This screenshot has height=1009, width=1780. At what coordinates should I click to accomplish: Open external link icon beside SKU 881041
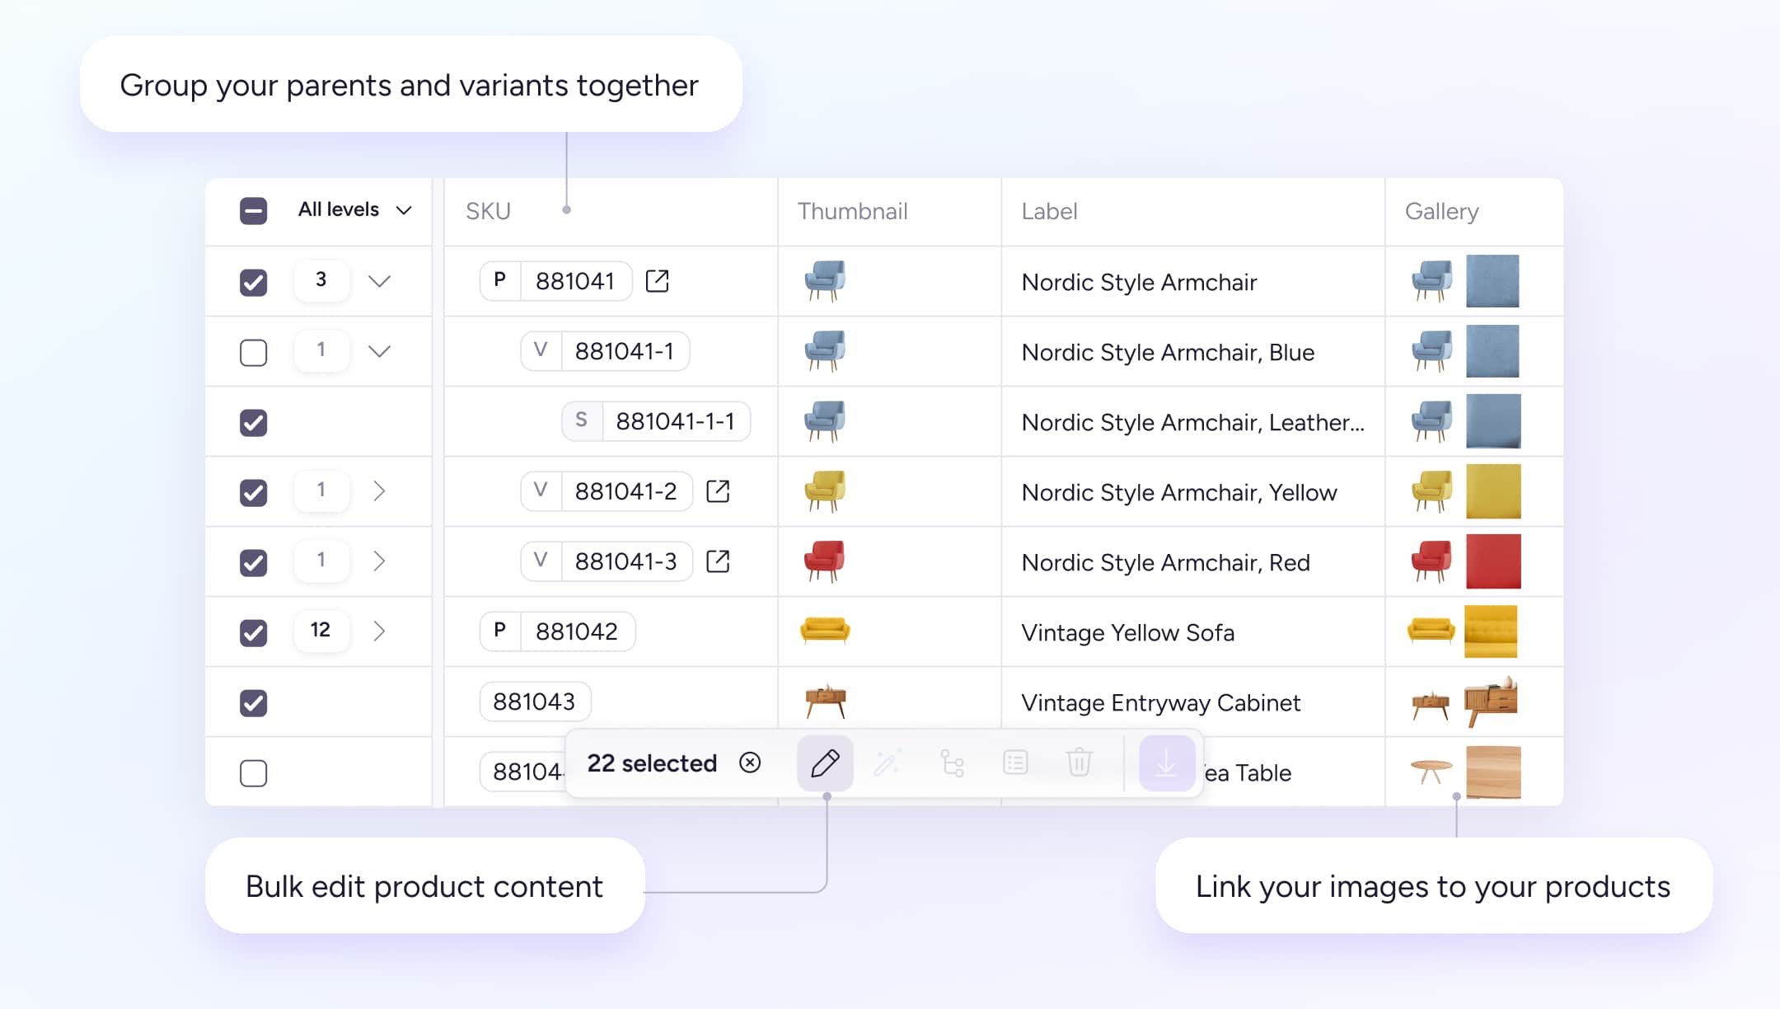click(657, 281)
